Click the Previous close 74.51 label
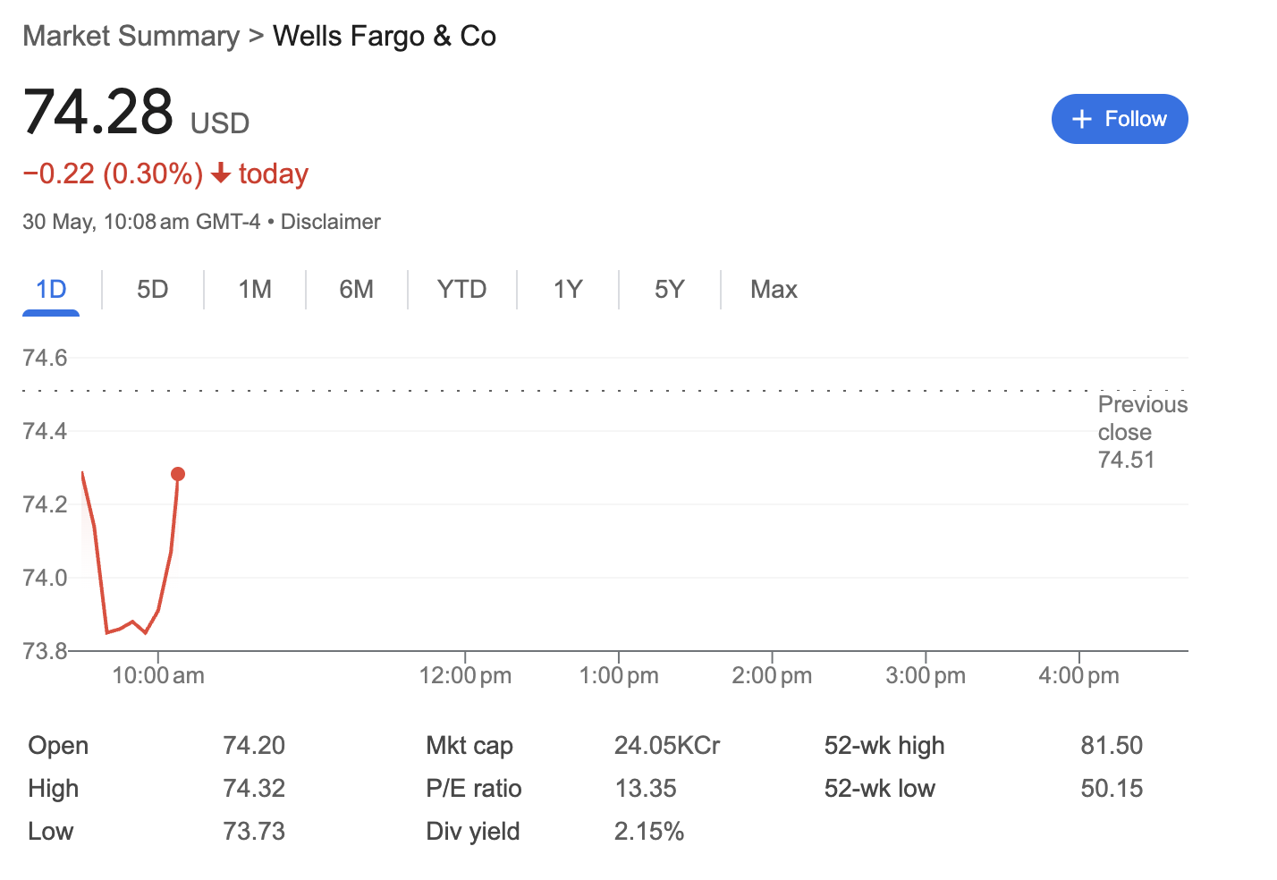Screen dimensions: 1277x880 pos(1142,432)
